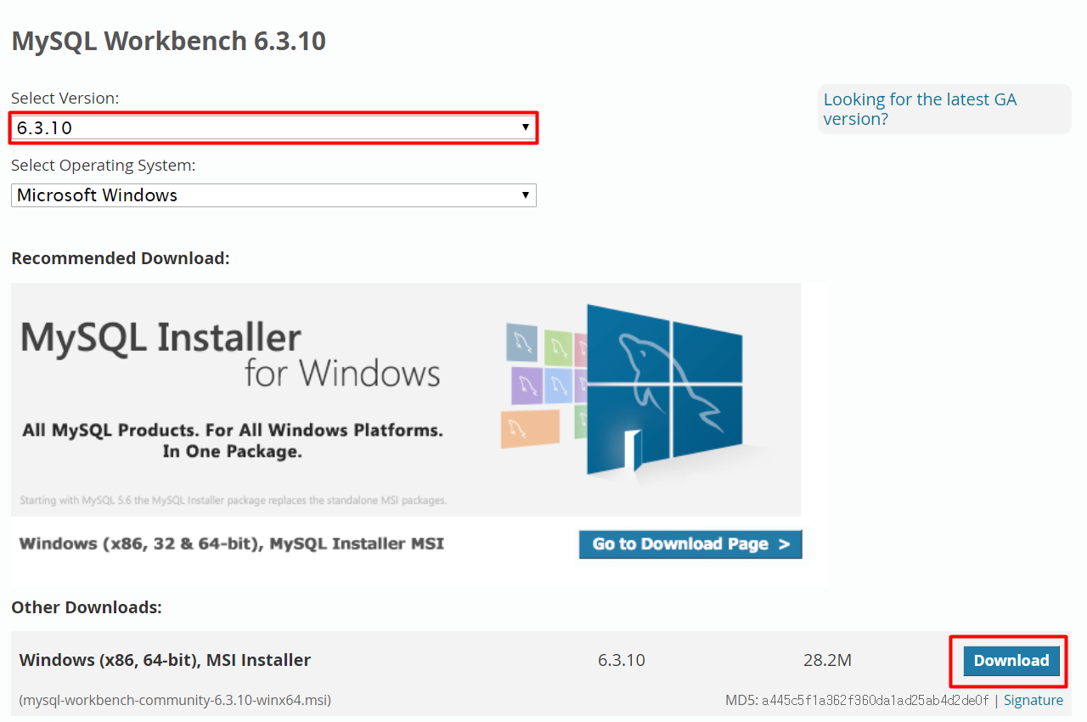Click the '28.2M' file size text

(x=827, y=660)
